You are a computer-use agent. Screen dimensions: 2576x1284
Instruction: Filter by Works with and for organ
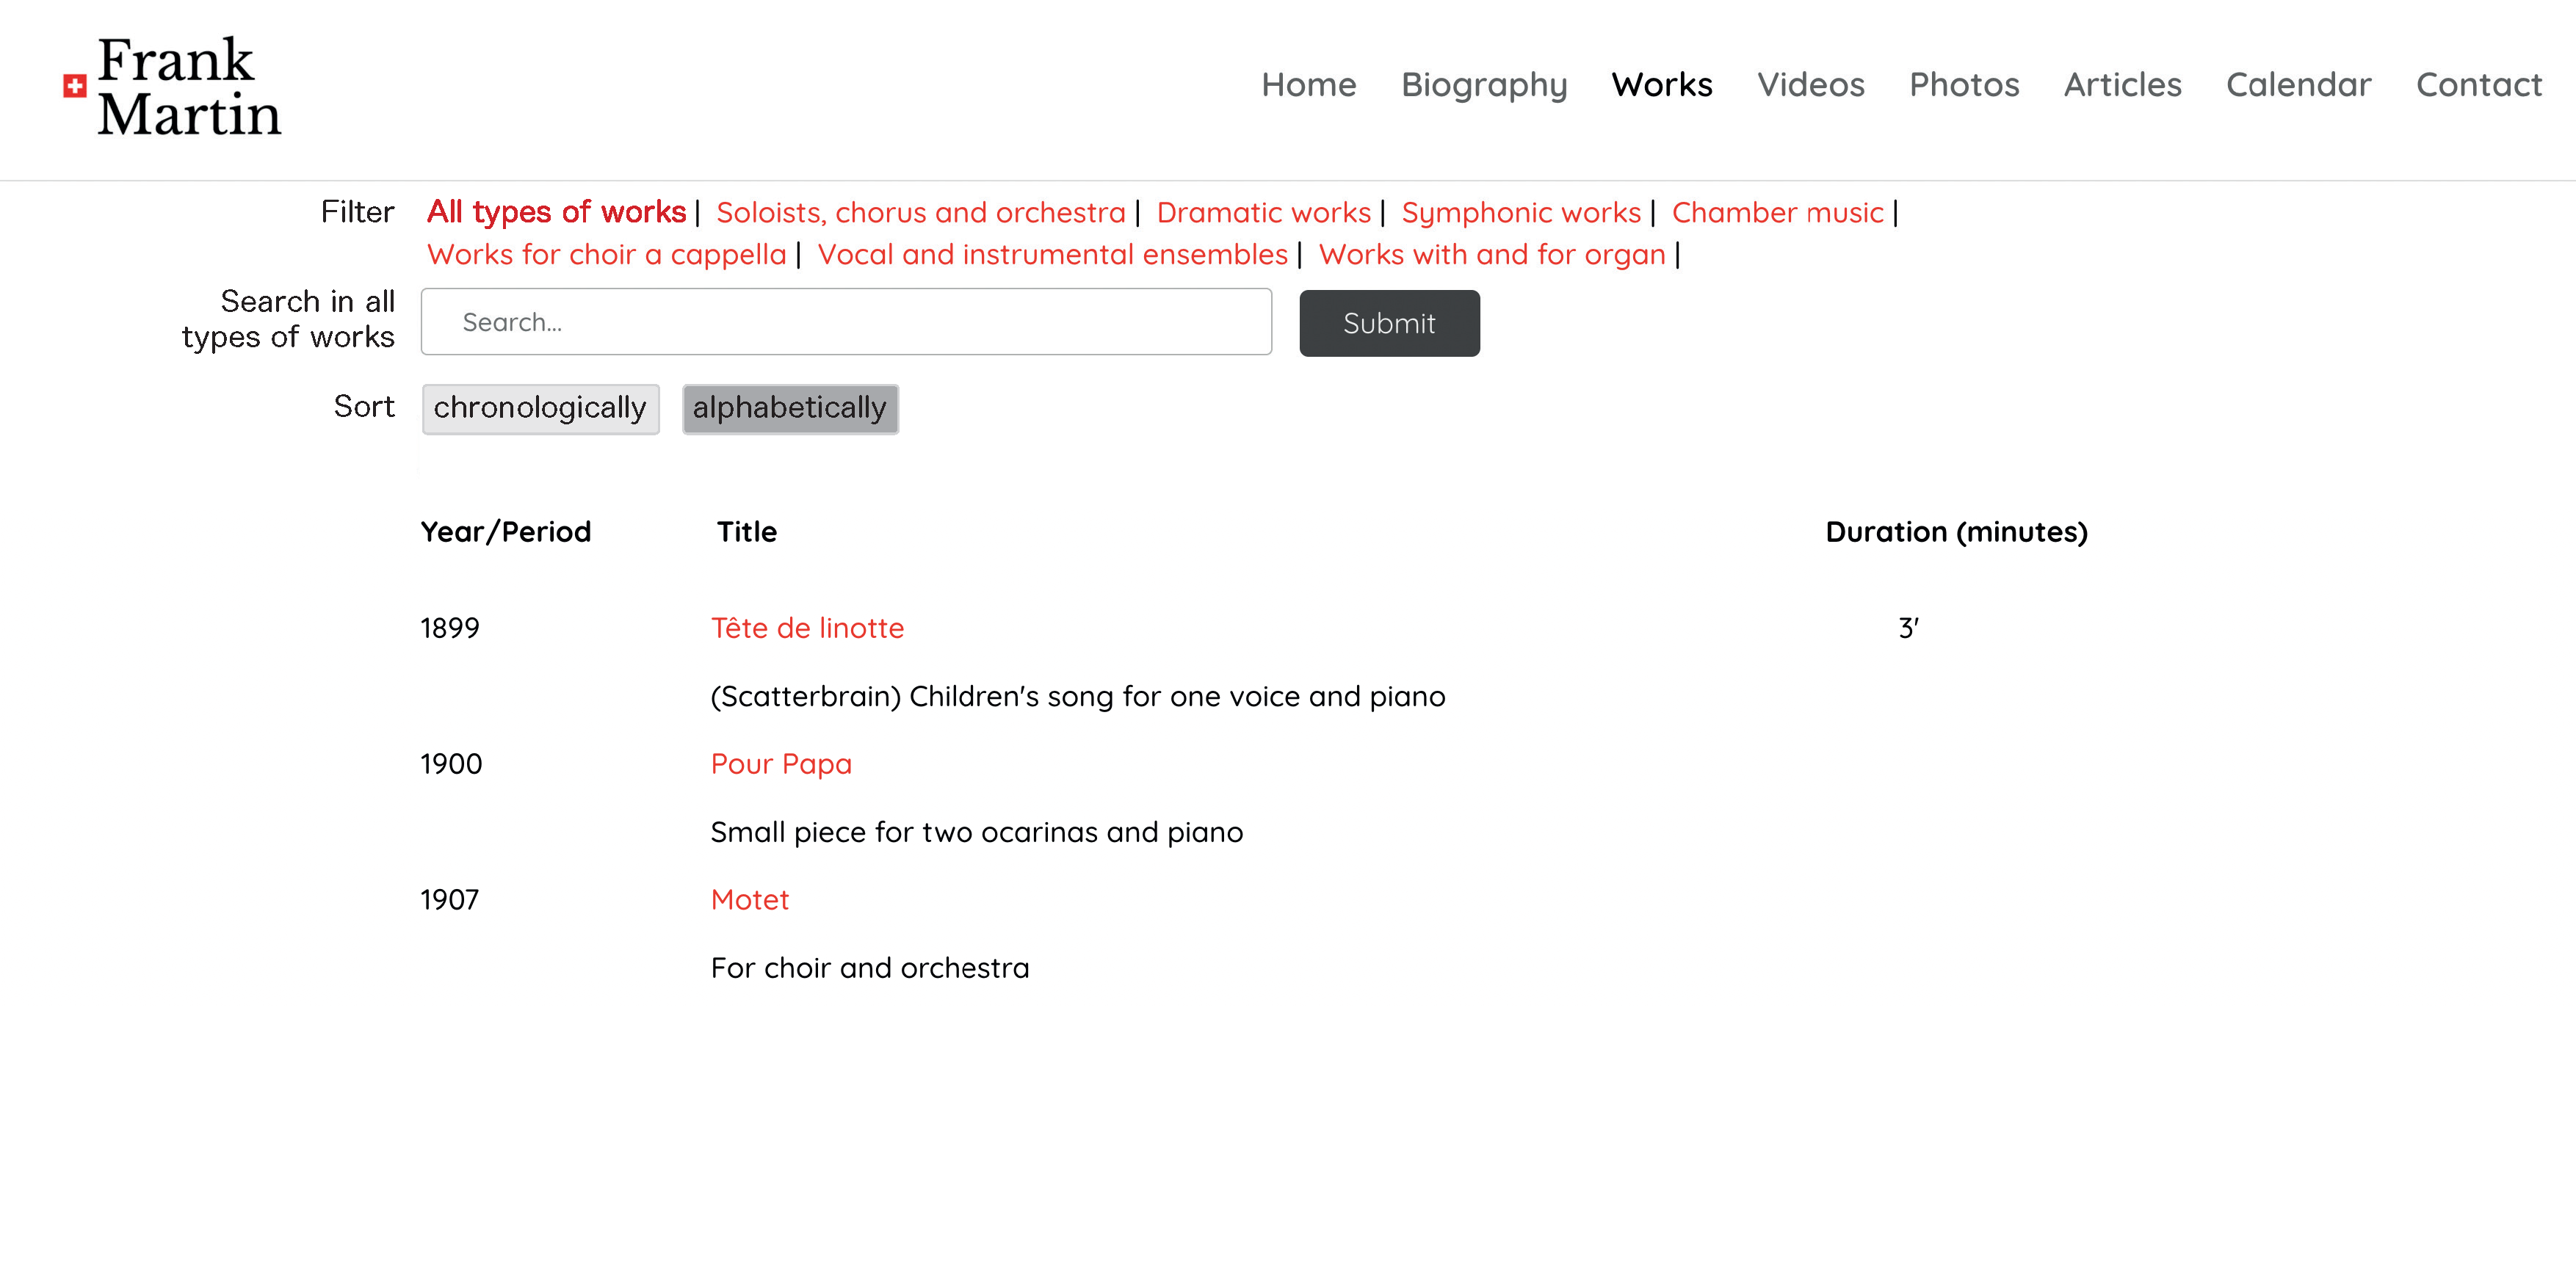[x=1492, y=255]
